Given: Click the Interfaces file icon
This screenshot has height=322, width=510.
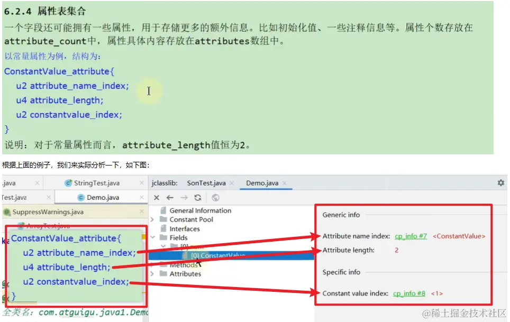Looking at the screenshot, I should 163,228.
